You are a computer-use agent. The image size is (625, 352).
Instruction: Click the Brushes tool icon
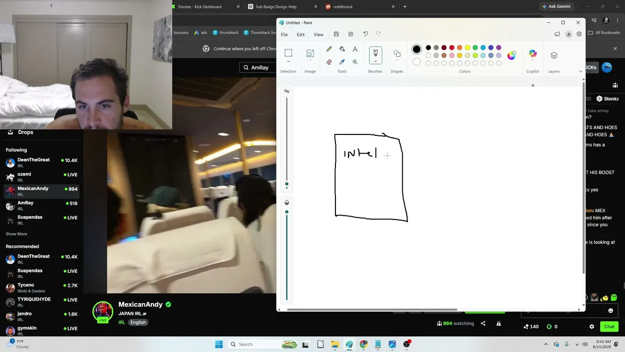click(x=375, y=53)
